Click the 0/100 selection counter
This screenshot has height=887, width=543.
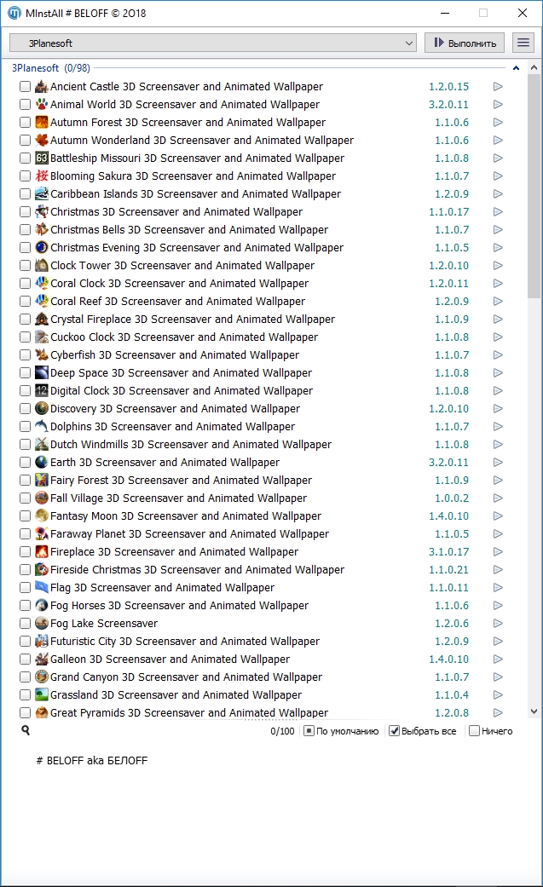282,731
